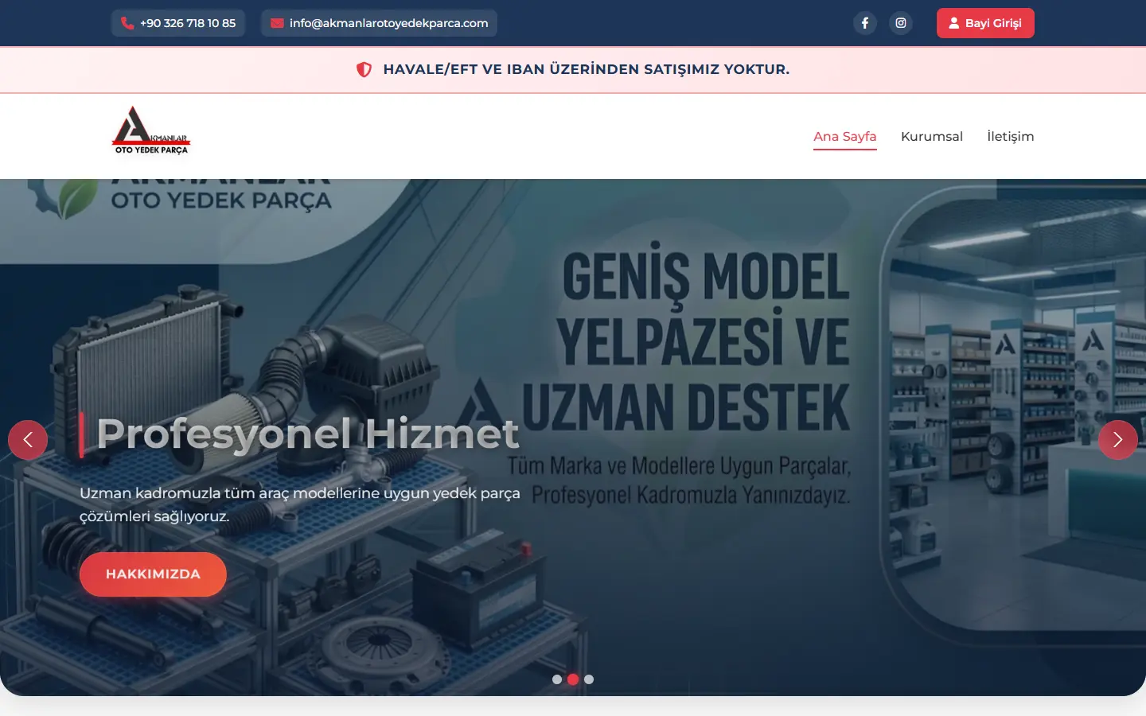Jump to the first slide dot

click(557, 679)
